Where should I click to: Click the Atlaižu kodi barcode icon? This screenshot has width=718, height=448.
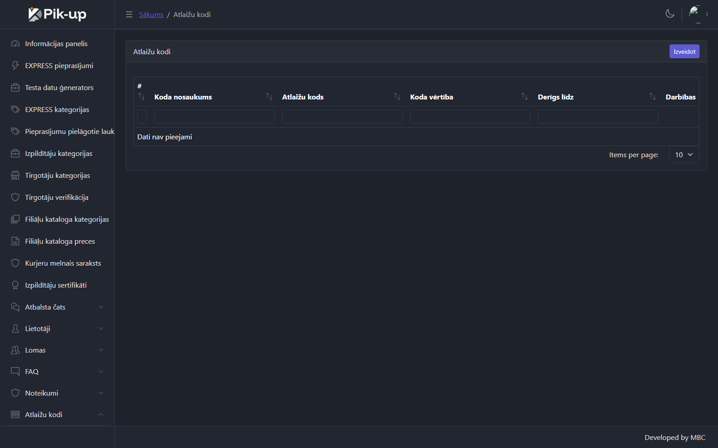pos(15,414)
